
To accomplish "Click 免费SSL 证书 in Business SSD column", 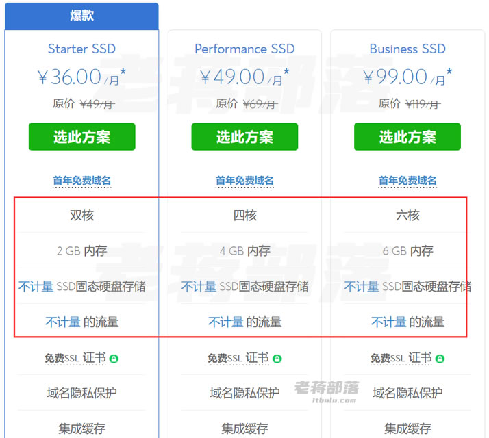I will click(401, 358).
